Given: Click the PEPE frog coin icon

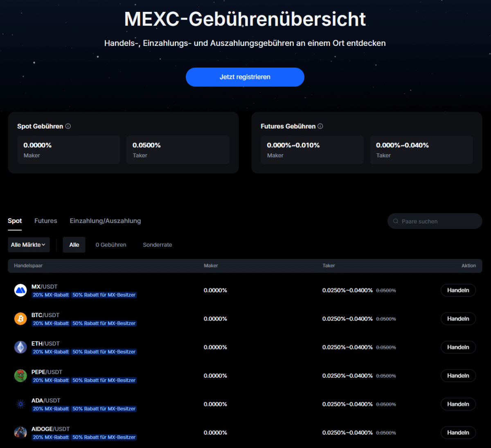Looking at the screenshot, I should pos(20,376).
